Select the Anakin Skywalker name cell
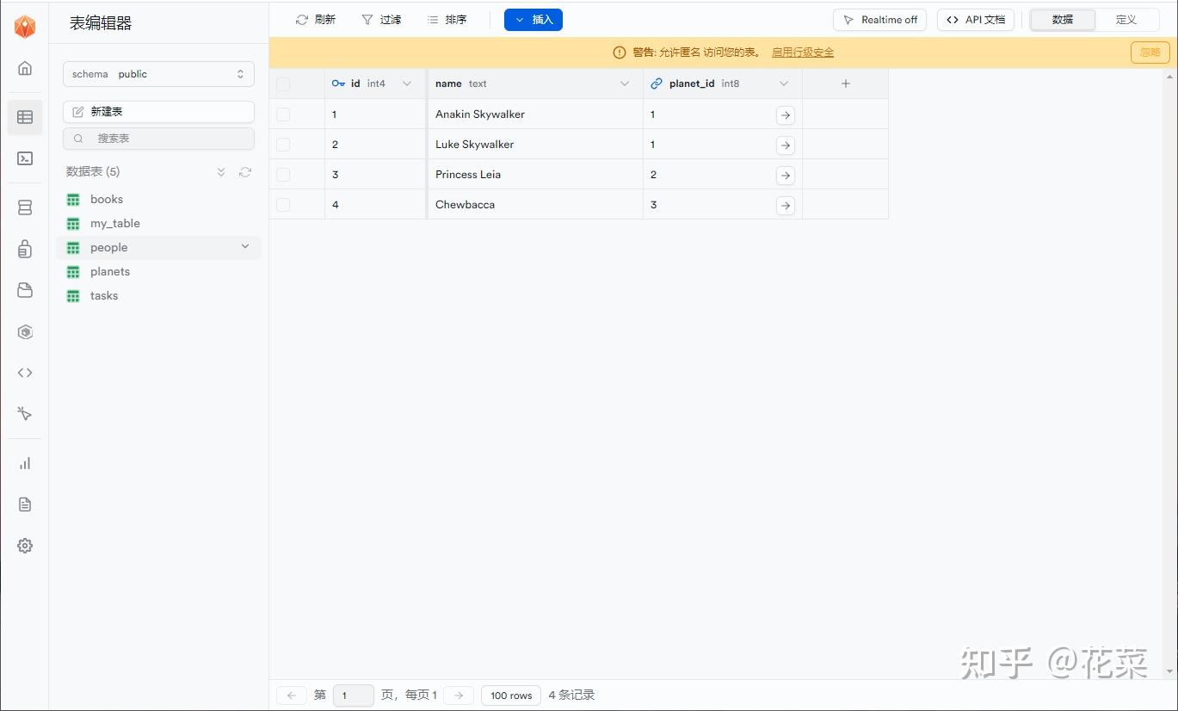This screenshot has width=1178, height=711. pyautogui.click(x=535, y=114)
